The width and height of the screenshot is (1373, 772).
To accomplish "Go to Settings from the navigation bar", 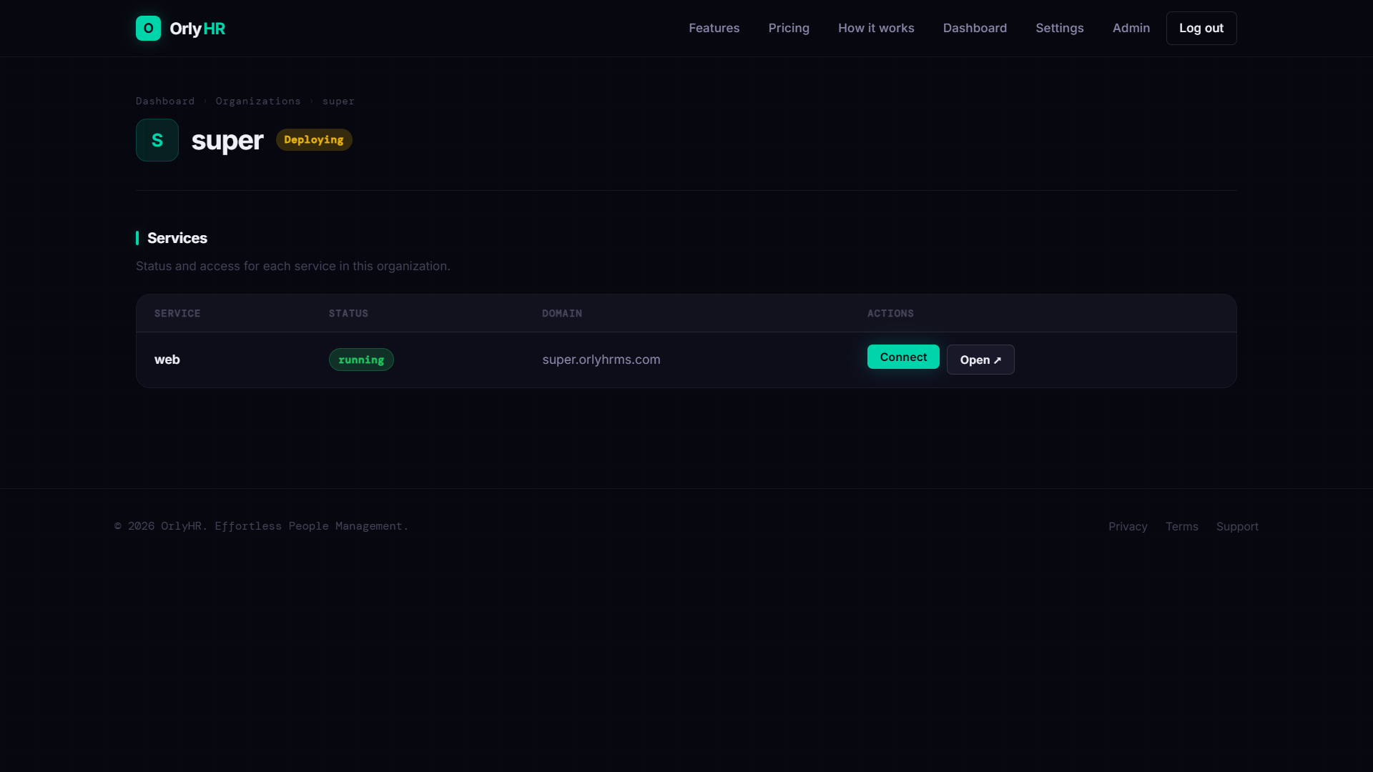I will click(x=1059, y=28).
